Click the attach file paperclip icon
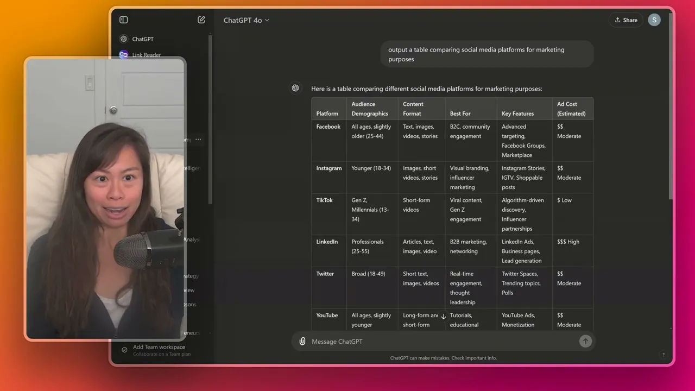The height and width of the screenshot is (391, 695). click(302, 342)
